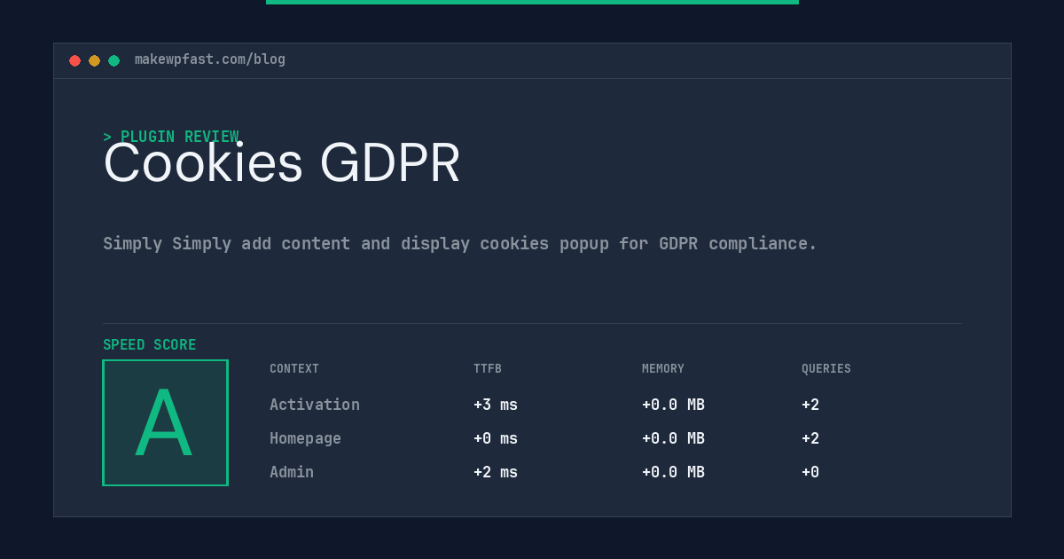Viewport: 1064px width, 559px height.
Task: Click the Admin queries value +0
Action: 810,472
